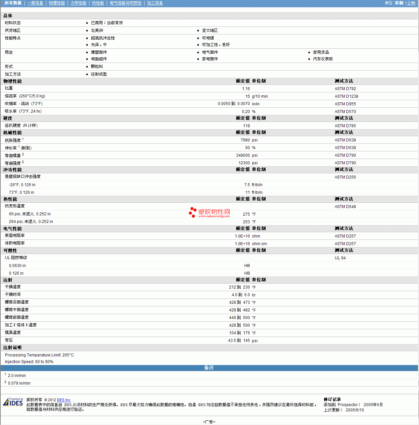Viewport: 419px width, 425px height.
Task: Click the <广告> placeholder at bottom
Action: (209, 422)
